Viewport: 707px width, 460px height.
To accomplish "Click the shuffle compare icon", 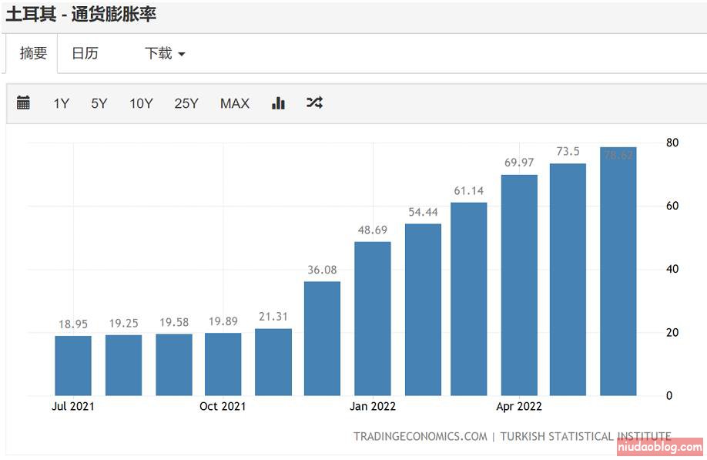I will tap(314, 102).
